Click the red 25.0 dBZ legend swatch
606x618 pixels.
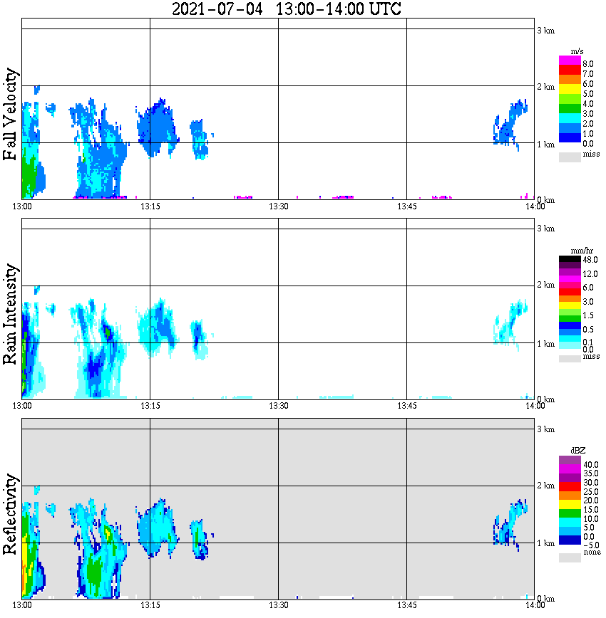570,487
